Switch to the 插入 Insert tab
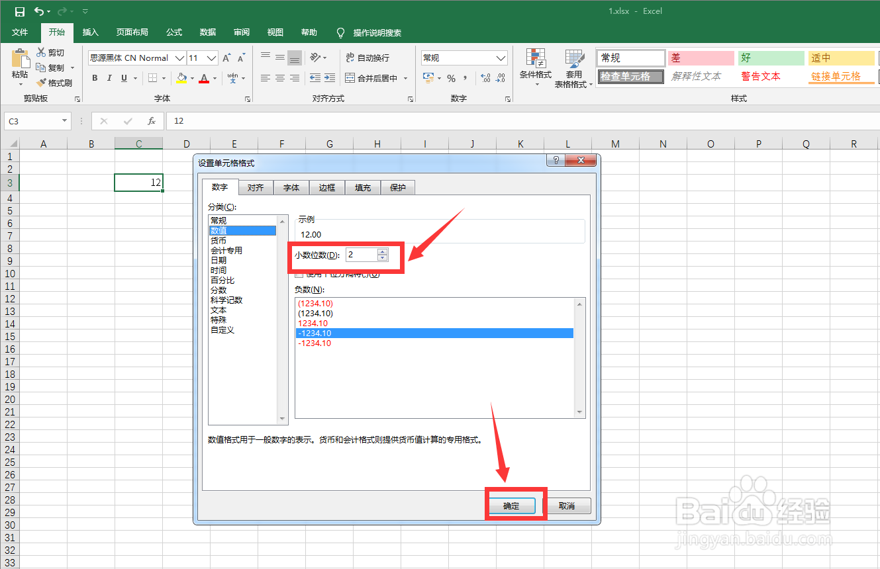The height and width of the screenshot is (569, 880). pyautogui.click(x=90, y=32)
